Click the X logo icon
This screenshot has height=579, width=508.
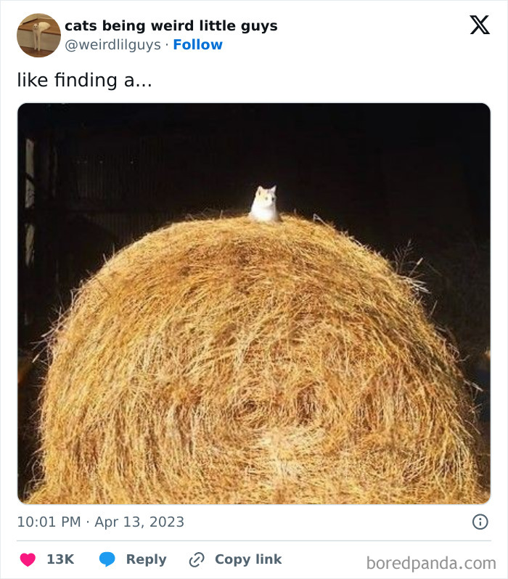(479, 25)
